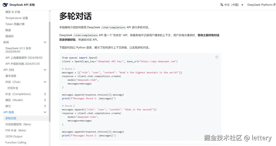The height and width of the screenshot is (146, 276).
Task: Open Function Calling guide page
Action: tap(16, 142)
